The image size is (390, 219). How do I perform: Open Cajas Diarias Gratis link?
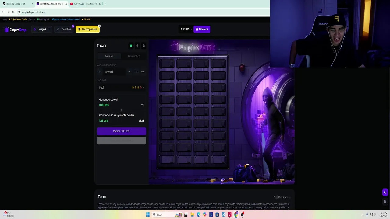(x=18, y=19)
